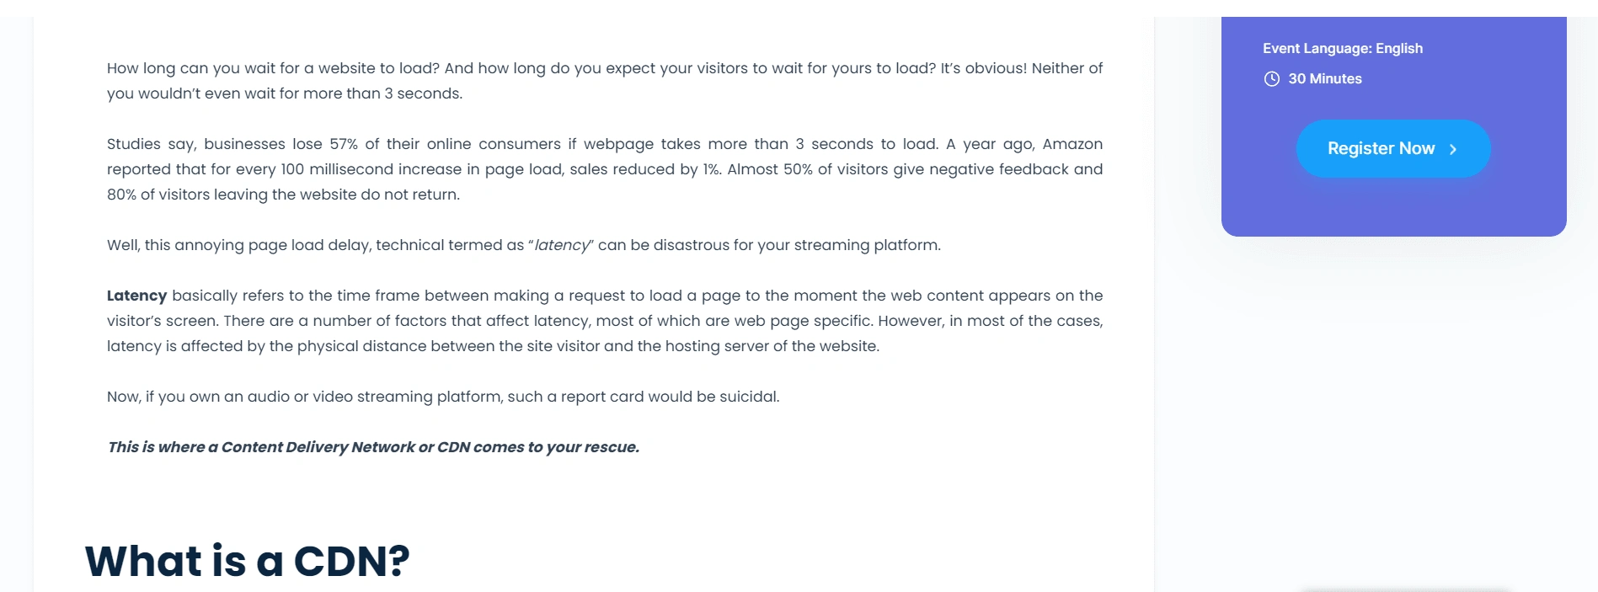Click the Event Language: English text
Viewport: 1598px width, 592px height.
point(1342,49)
